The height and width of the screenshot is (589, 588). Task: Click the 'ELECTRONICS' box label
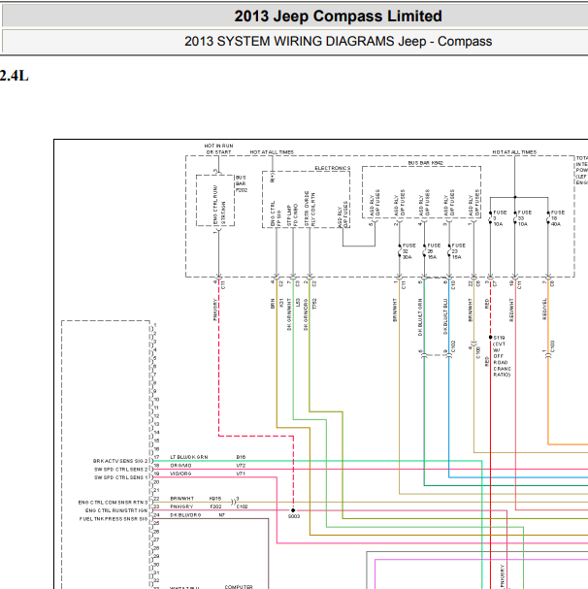333,168
